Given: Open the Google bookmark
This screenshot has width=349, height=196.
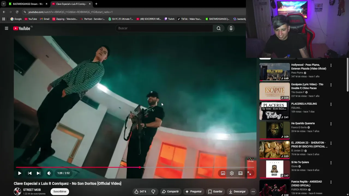Looking at the screenshot, I should tap(16, 19).
